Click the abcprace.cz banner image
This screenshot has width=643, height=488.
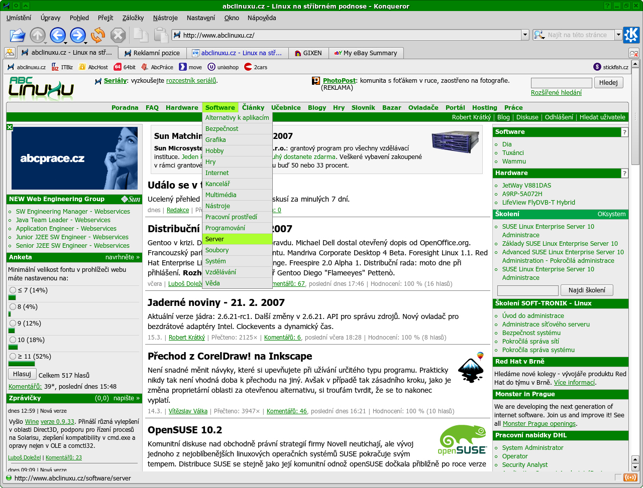point(74,158)
